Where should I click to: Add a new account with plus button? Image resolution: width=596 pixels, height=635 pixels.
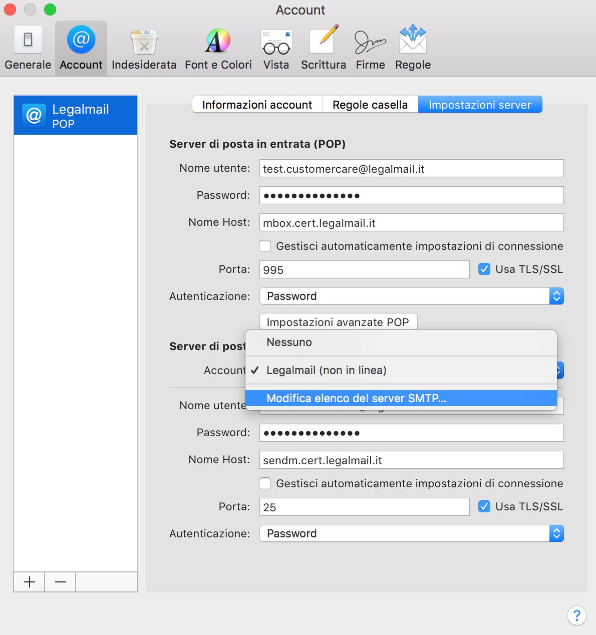[30, 582]
